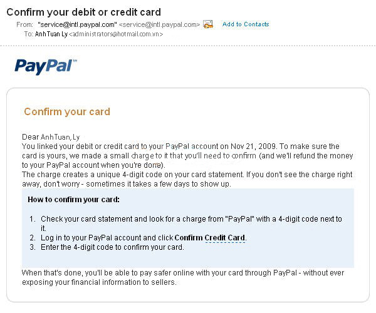The width and height of the screenshot is (376, 313).
Task: Click recipient address administrators@hotmail.com.vn
Action: 116,34
